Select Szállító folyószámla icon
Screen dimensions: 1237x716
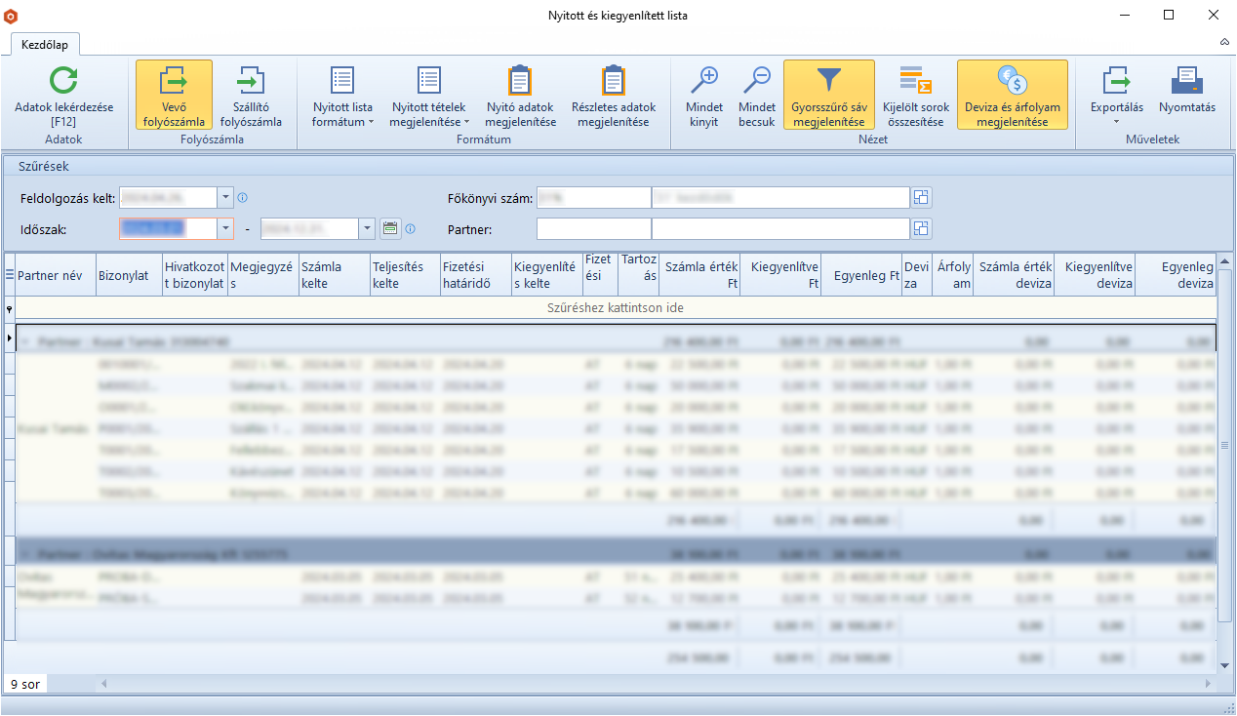point(251,80)
